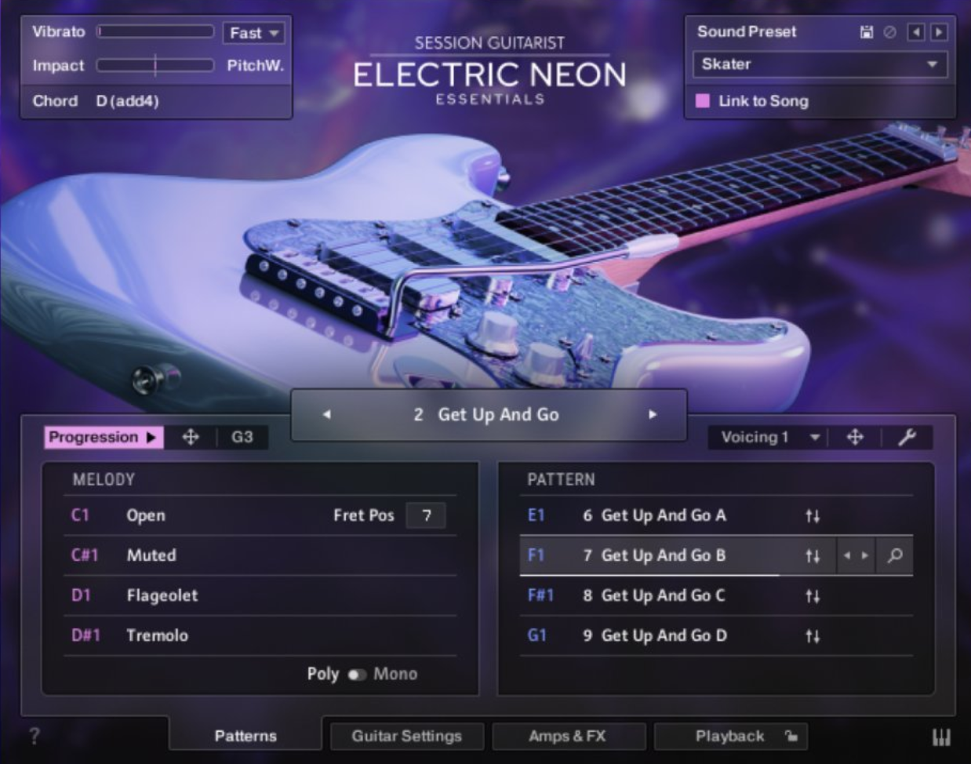Click the up-down arrows icon for Get Up And Go C
971x764 pixels.
tap(813, 596)
